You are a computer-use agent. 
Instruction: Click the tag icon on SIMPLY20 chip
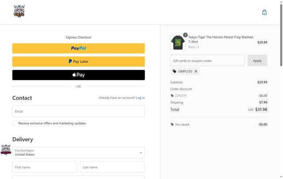[174, 72]
